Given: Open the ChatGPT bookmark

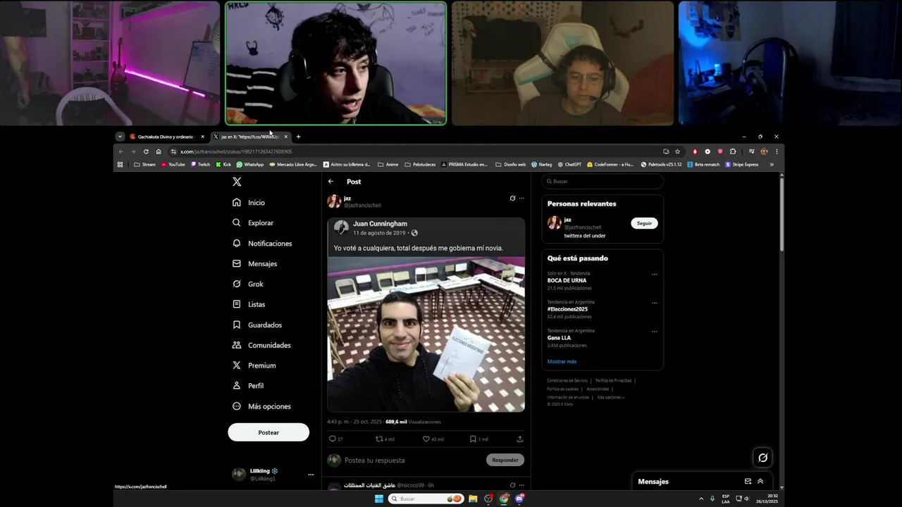Looking at the screenshot, I should tap(569, 165).
